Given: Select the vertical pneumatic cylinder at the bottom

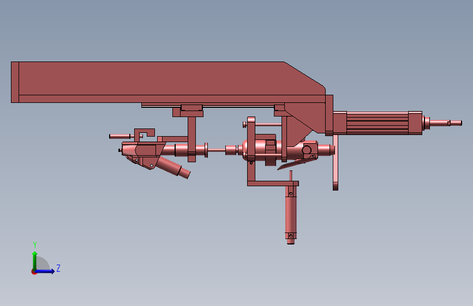Looking at the screenshot, I should click(291, 216).
